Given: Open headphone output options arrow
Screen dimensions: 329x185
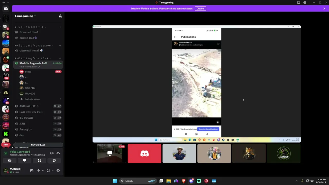Looking at the screenshot, I should (x=52, y=170).
